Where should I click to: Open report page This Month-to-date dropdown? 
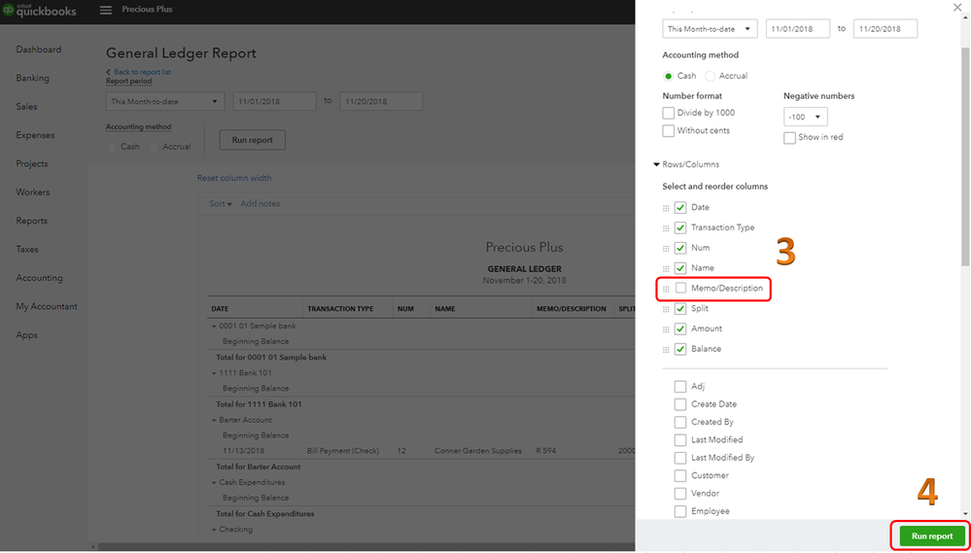165,101
